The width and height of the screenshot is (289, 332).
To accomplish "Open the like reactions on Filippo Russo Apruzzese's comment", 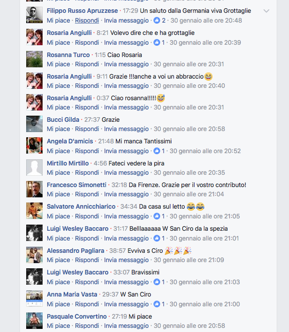I will (x=160, y=21).
